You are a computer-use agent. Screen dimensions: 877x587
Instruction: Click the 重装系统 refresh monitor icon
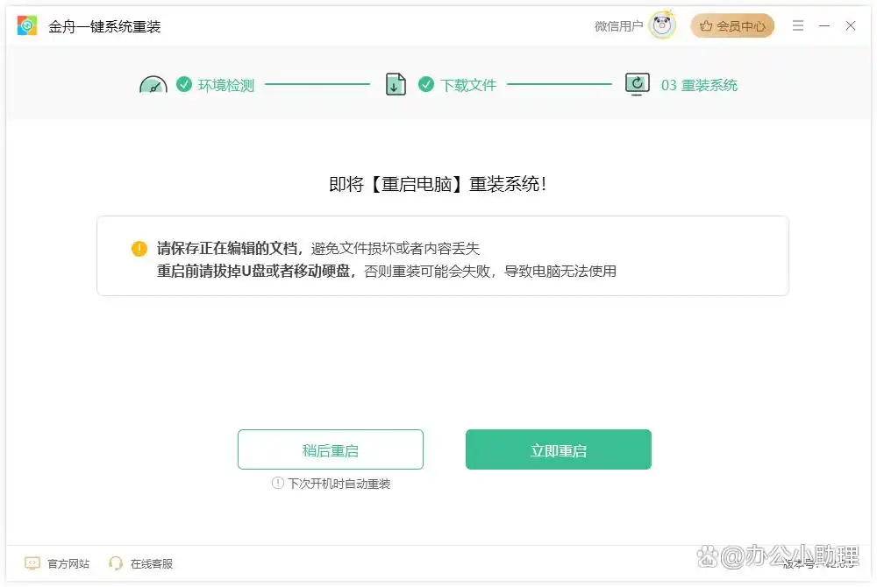(x=638, y=84)
